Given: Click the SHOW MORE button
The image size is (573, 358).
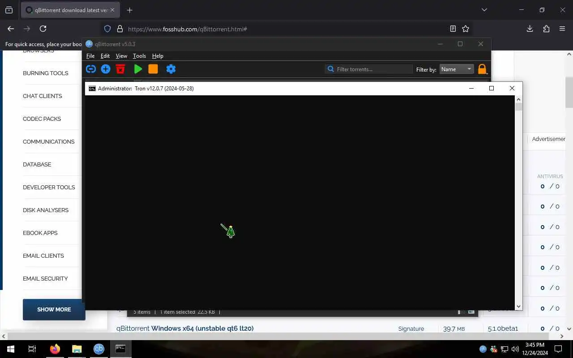Looking at the screenshot, I should [x=54, y=309].
